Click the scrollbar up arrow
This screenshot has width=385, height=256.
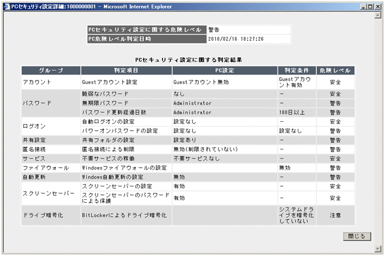(x=378, y=15)
